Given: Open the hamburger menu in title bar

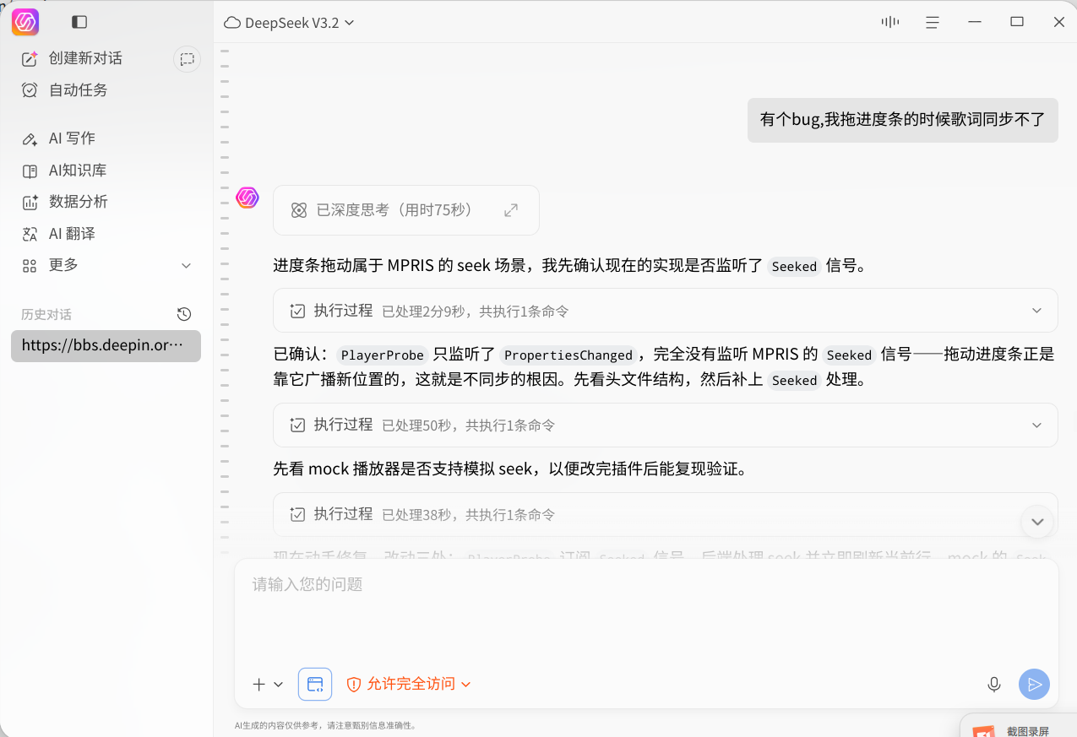Looking at the screenshot, I should click(933, 22).
